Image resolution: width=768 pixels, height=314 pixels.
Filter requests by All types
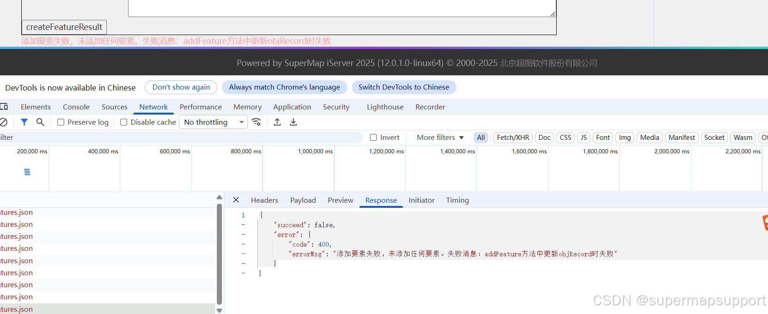[x=481, y=138]
